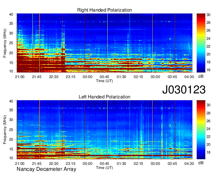Click the 22 dB value on the Left Handed color bar
Screen dimensions: 214x173
tap(208, 137)
